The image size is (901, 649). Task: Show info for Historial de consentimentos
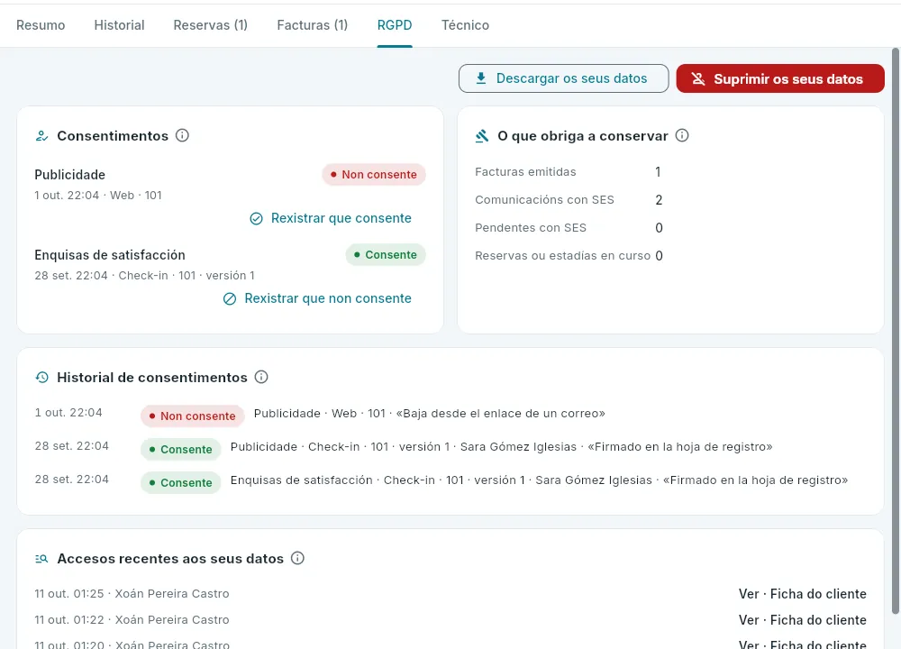pyautogui.click(x=261, y=377)
